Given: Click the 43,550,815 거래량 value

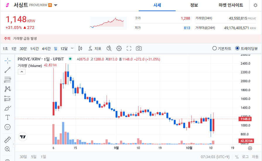Looking at the screenshot, I should (238, 18).
